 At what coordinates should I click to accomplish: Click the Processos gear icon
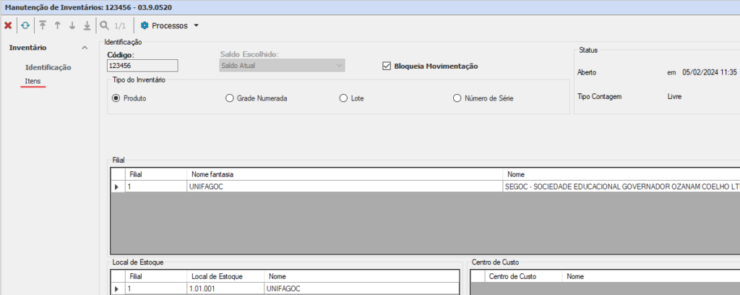click(x=145, y=25)
